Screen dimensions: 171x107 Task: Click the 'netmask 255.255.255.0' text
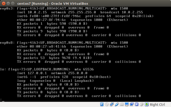tap(73, 12)
